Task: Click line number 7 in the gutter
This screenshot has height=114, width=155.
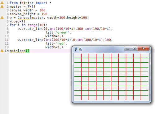Action: tap(7, 25)
